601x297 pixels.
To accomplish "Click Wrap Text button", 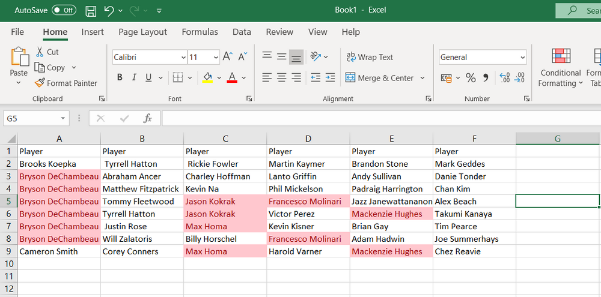I will 370,58.
